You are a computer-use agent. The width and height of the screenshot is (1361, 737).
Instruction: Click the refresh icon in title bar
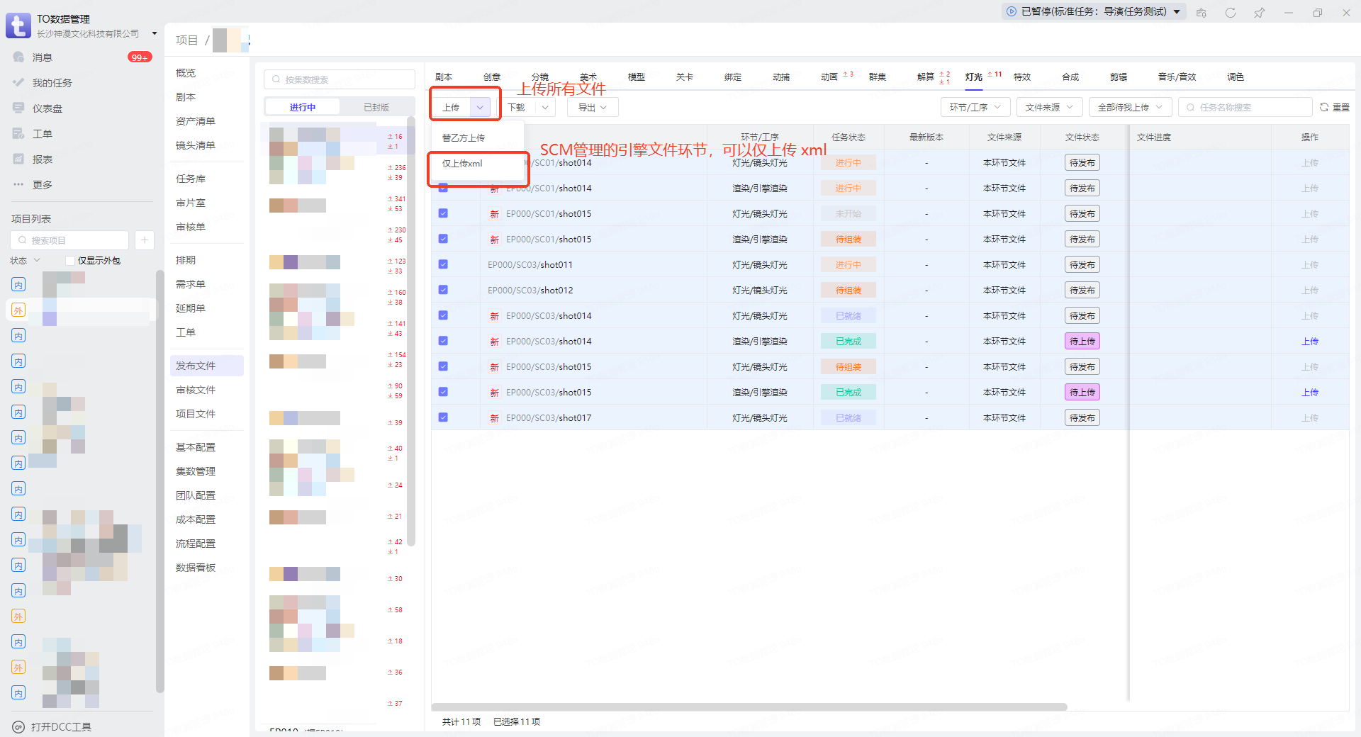(x=1230, y=13)
